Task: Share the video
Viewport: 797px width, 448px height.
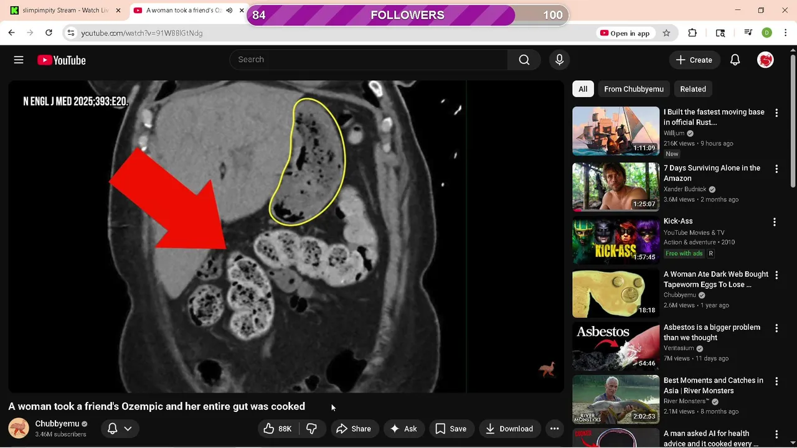Action: [354, 429]
